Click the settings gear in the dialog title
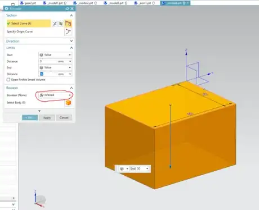This screenshot has height=210, width=259. pyautogui.click(x=7, y=8)
